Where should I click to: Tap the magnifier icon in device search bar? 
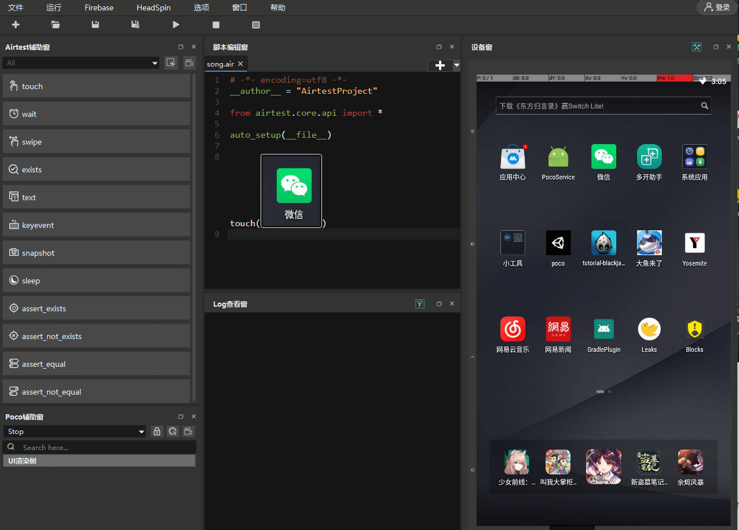click(704, 106)
